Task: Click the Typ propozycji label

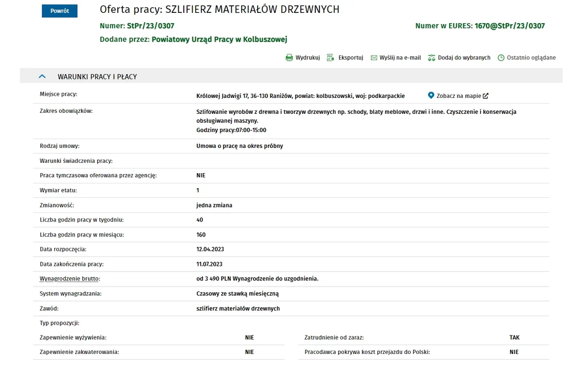Action: (59, 323)
